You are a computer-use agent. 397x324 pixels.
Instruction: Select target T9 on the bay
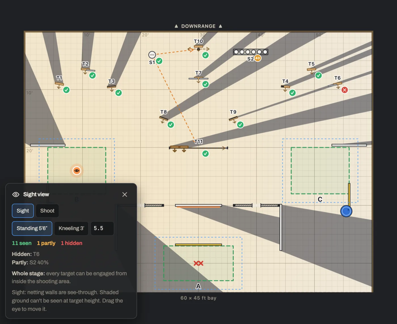(x=233, y=118)
